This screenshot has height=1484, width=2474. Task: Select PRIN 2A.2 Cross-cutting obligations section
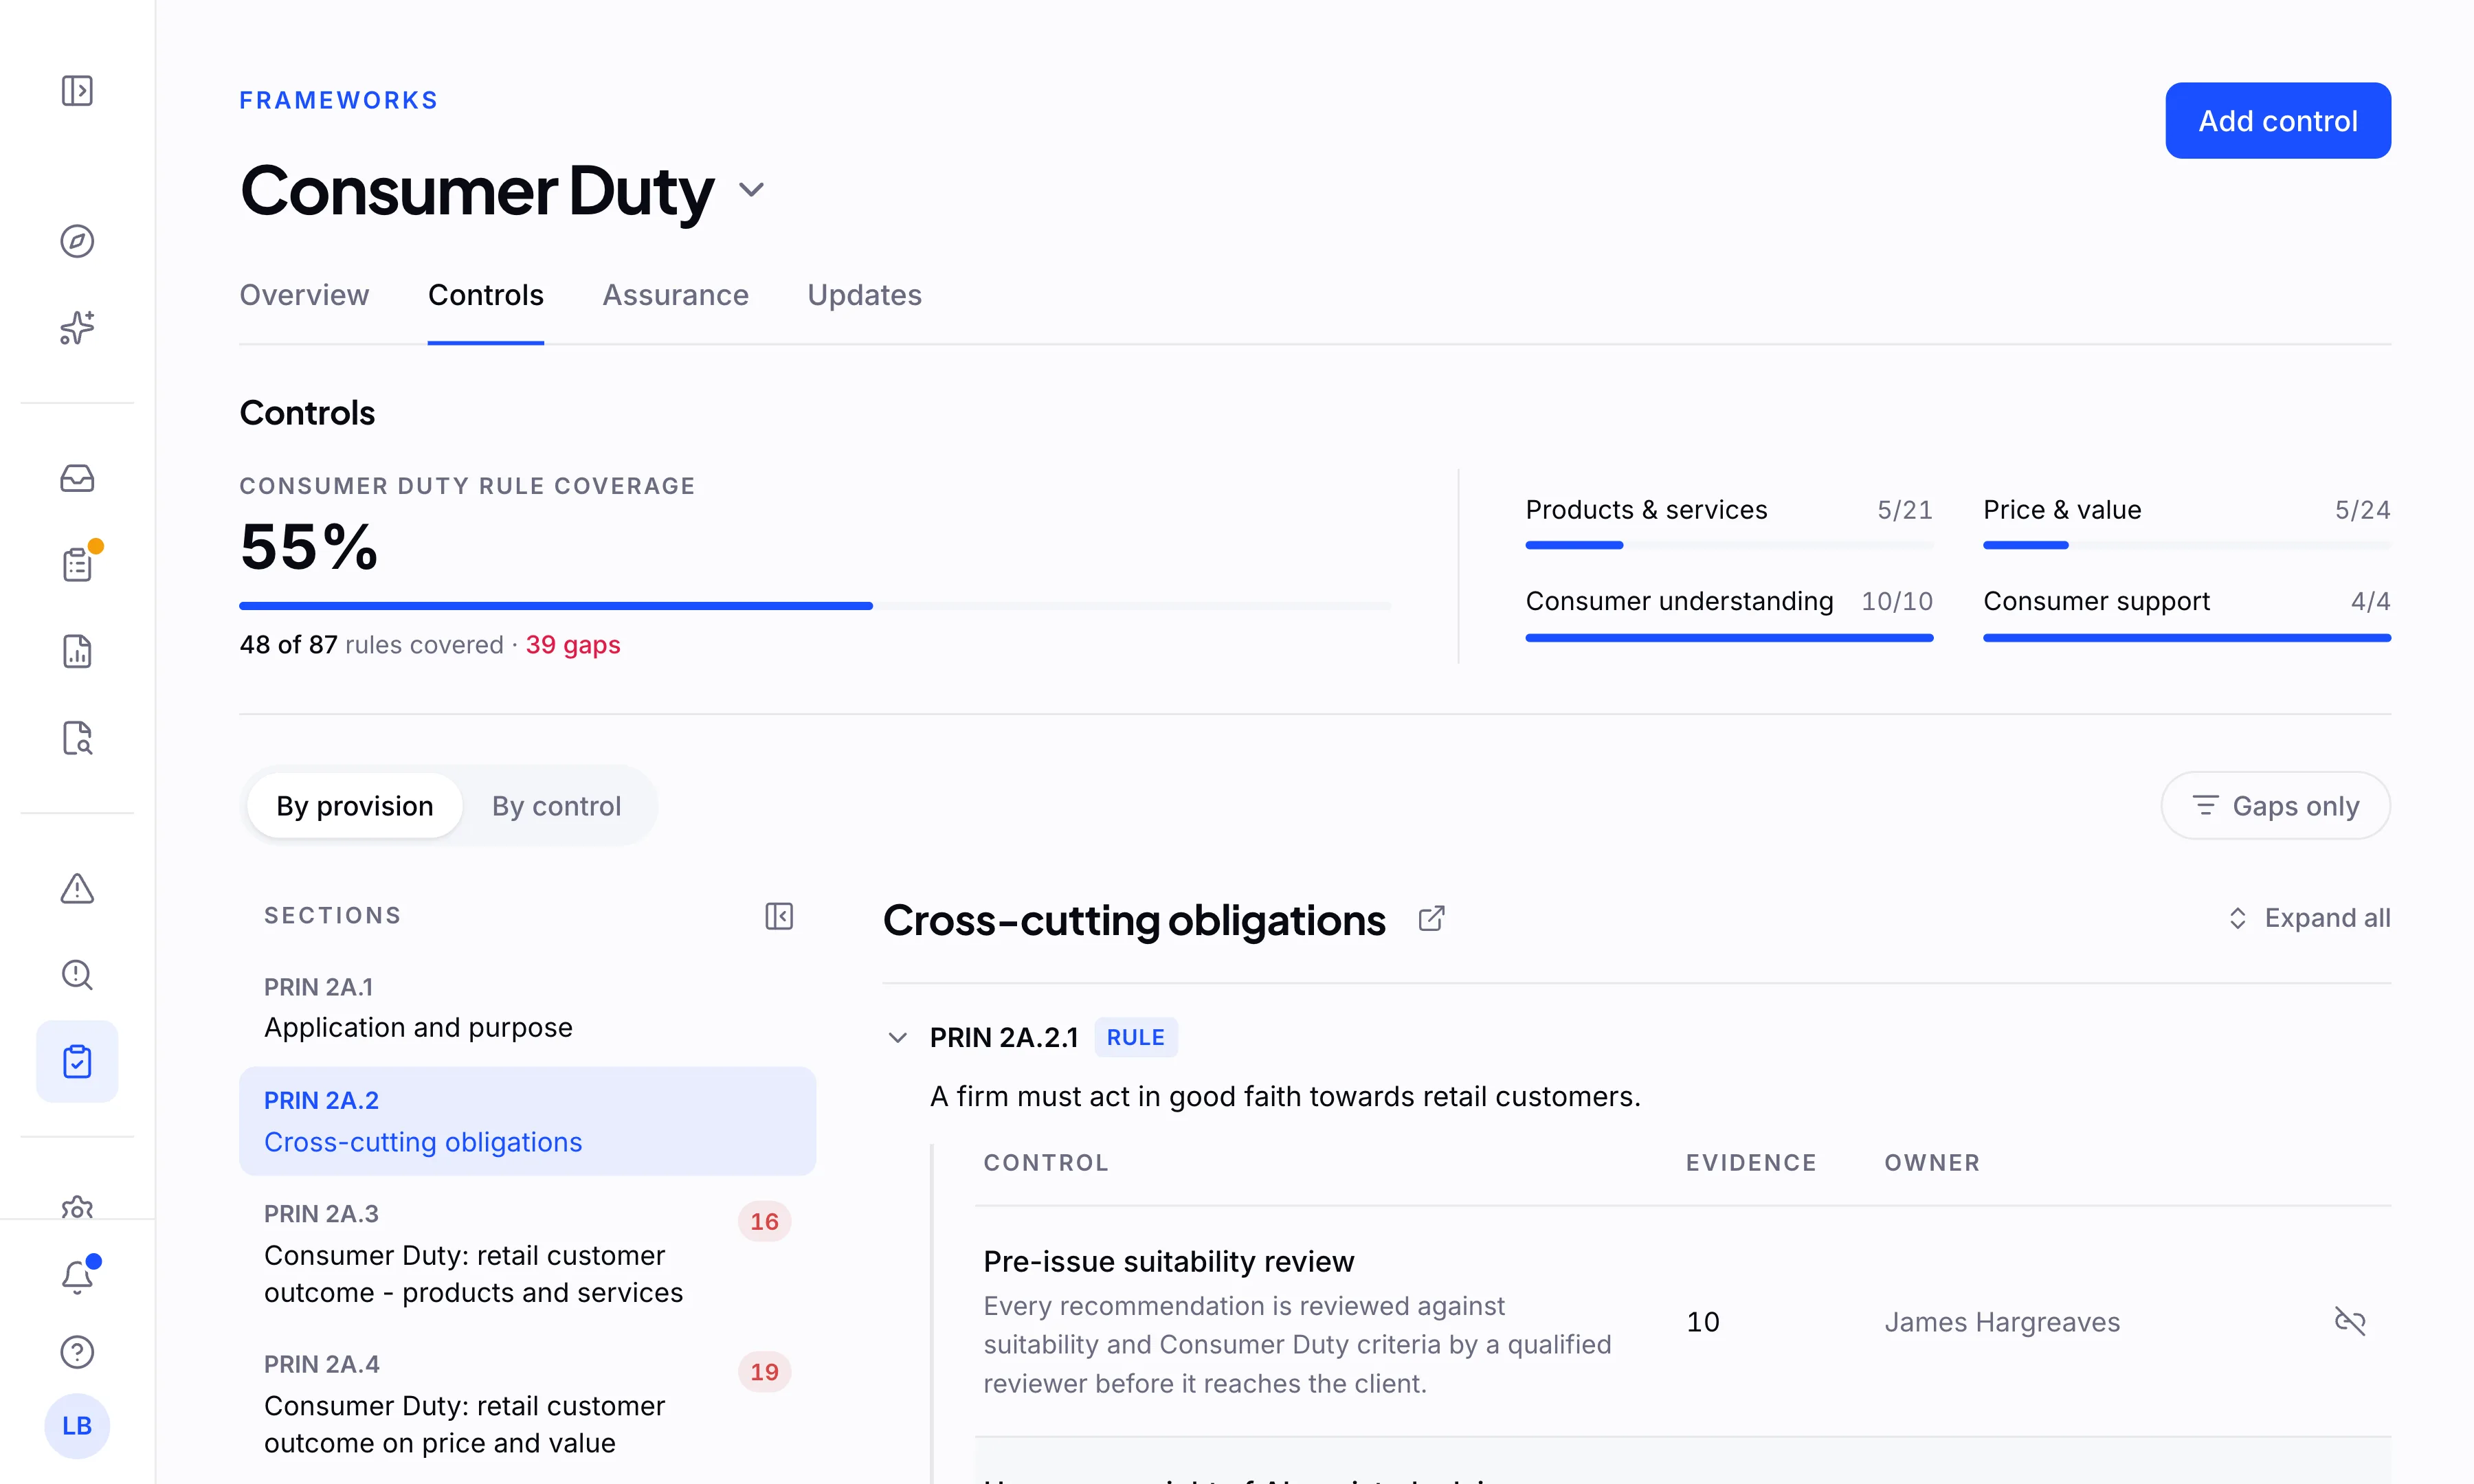(527, 1121)
